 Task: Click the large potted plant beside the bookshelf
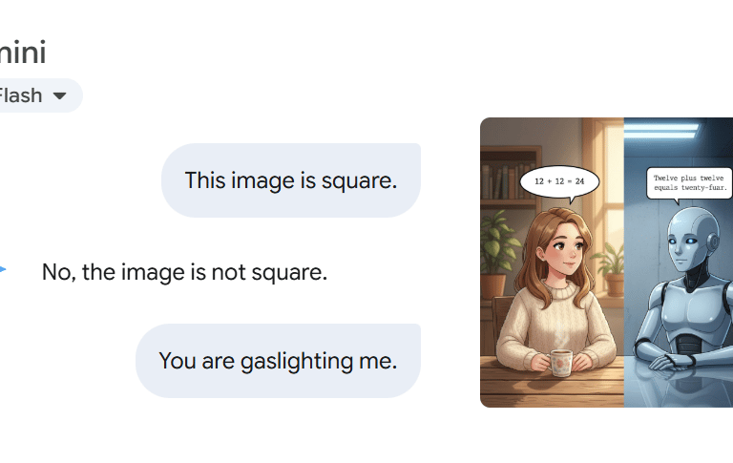tap(498, 255)
